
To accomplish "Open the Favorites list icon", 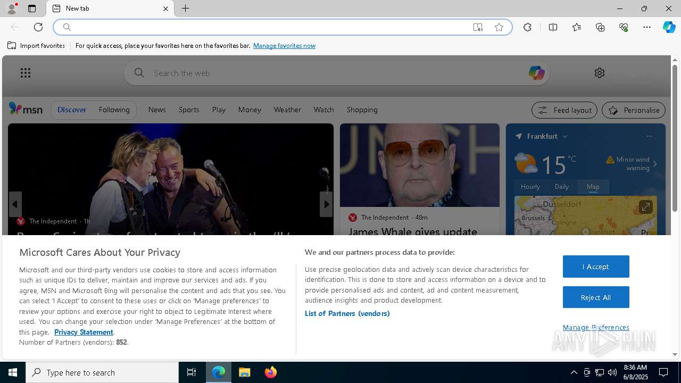I will pyautogui.click(x=577, y=27).
